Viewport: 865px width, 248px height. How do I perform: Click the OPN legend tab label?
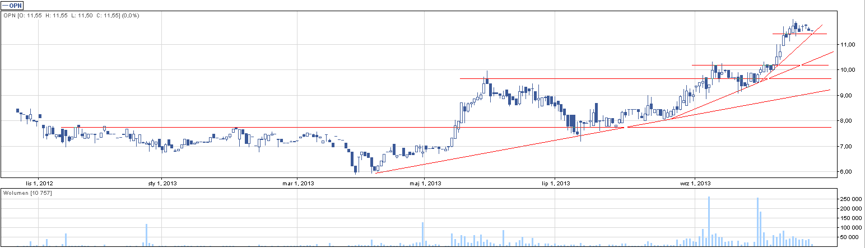tap(12, 5)
